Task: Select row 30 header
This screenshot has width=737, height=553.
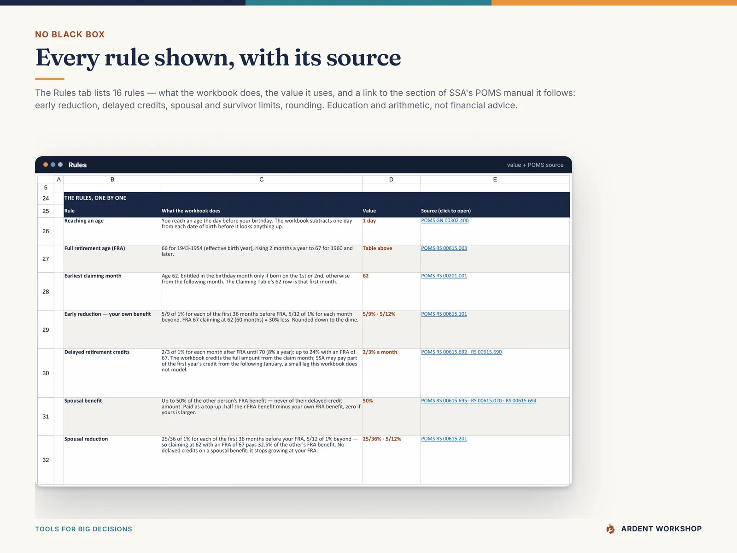Action: [x=46, y=373]
